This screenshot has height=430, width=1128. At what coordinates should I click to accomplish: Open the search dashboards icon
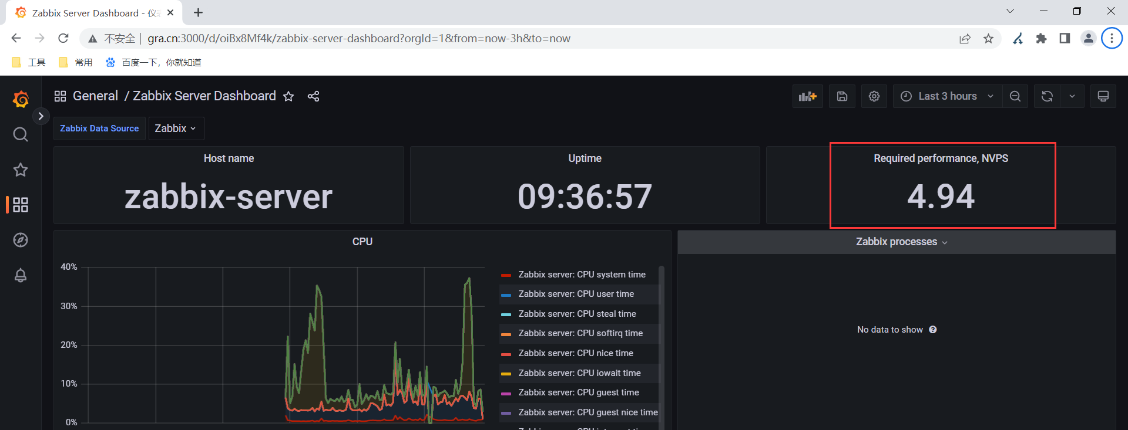pos(21,134)
